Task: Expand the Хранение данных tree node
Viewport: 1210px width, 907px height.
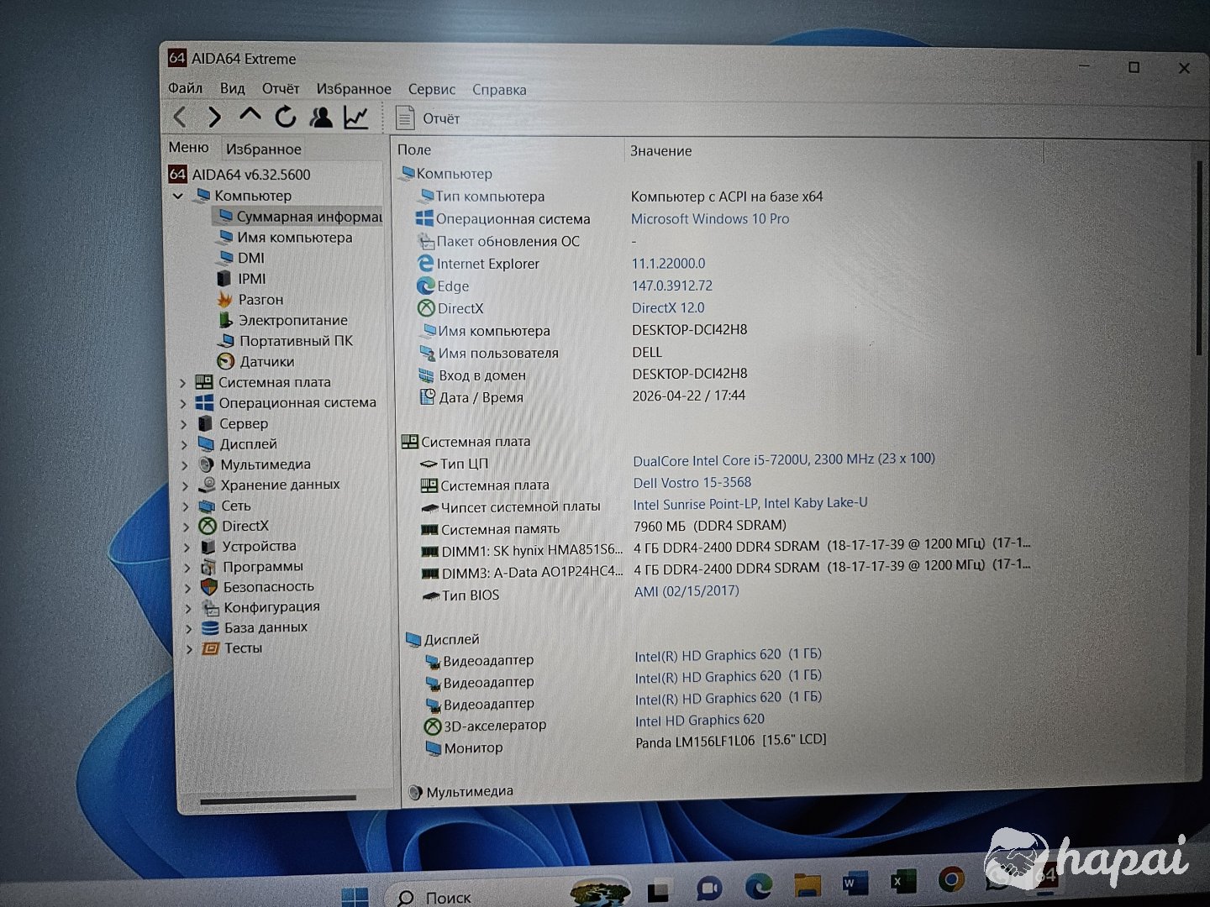Action: pos(186,485)
